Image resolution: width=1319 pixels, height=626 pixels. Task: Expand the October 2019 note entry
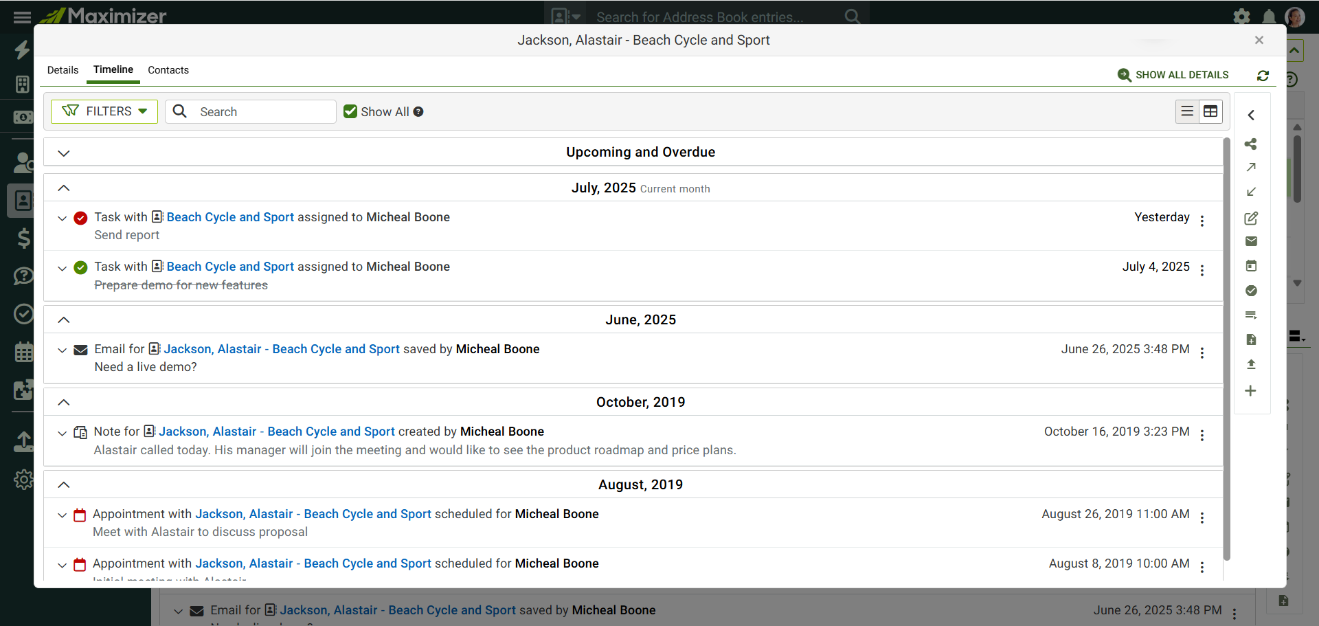click(x=63, y=433)
